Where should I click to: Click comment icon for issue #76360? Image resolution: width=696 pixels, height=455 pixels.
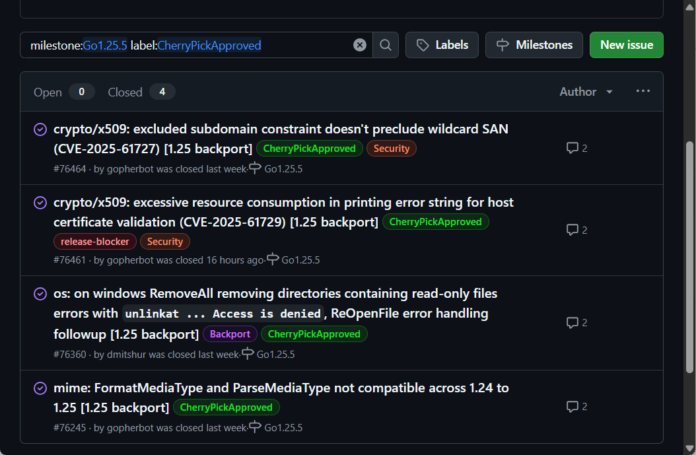click(x=572, y=323)
